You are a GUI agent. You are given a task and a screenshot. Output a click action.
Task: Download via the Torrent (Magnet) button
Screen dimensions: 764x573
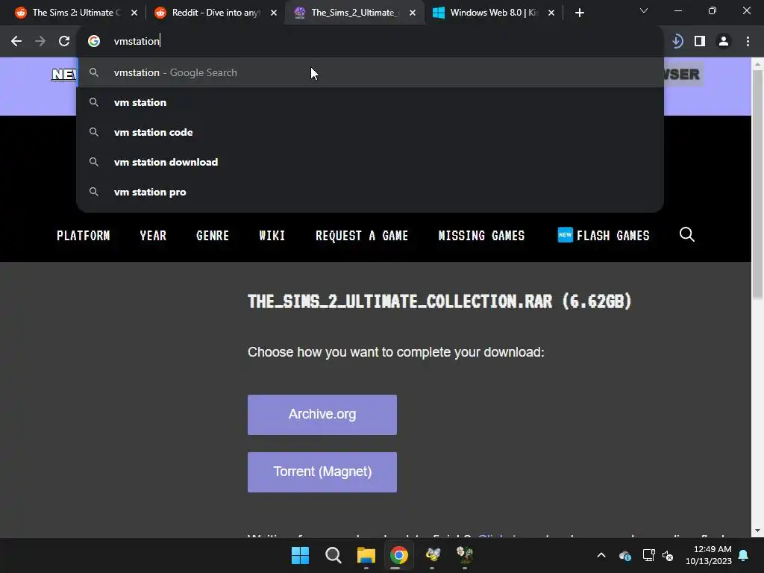[x=322, y=472]
